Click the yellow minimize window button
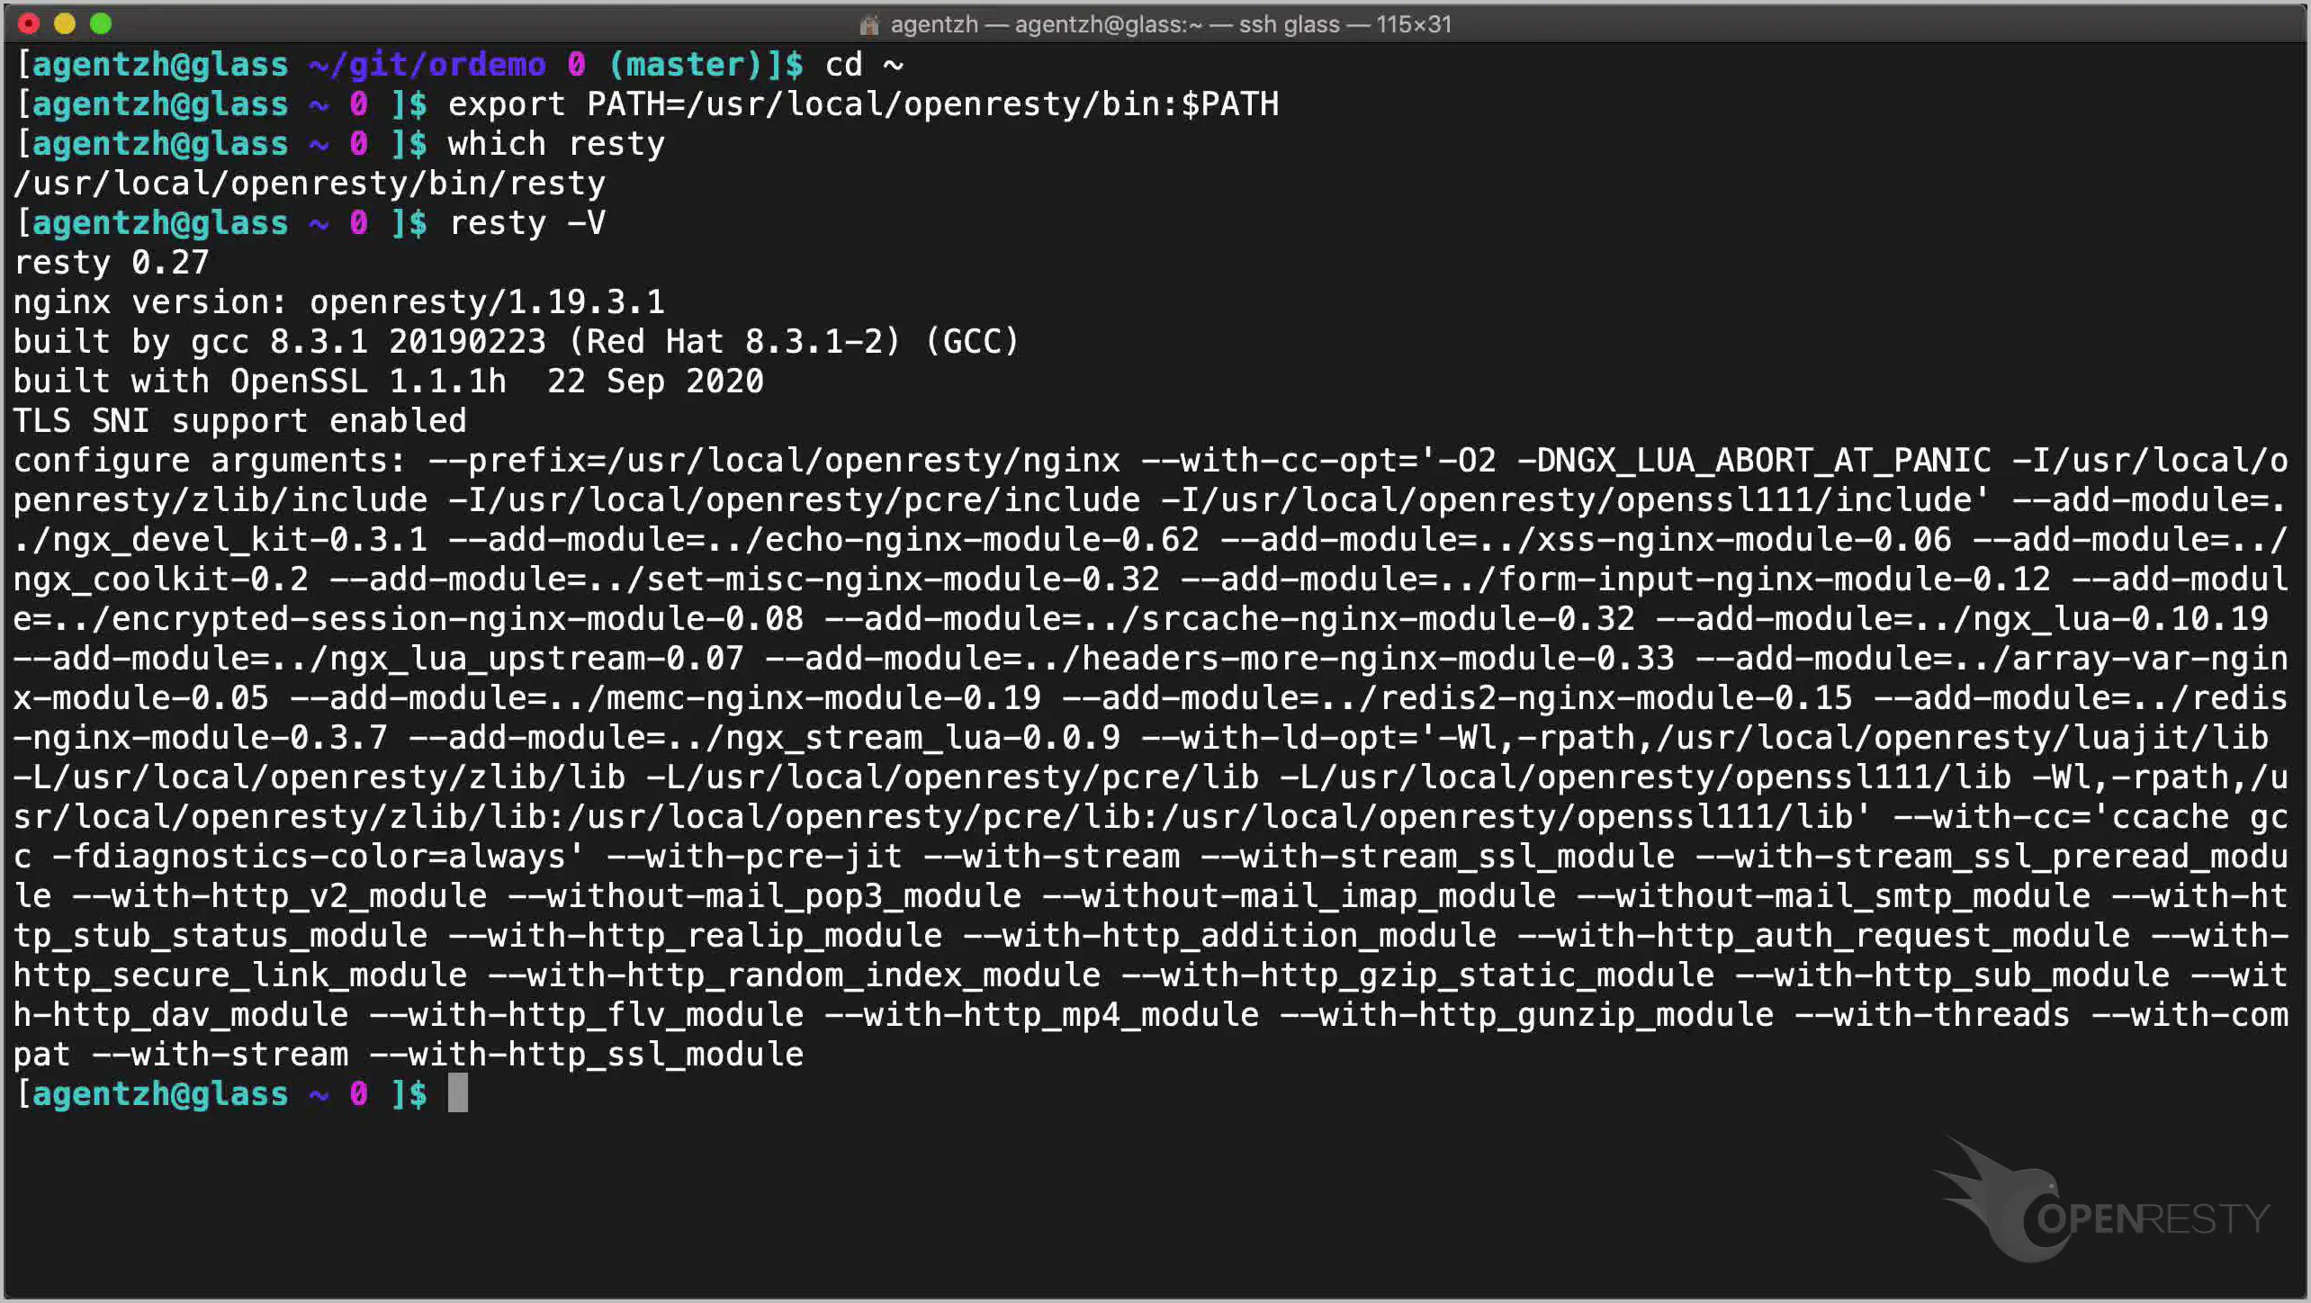Image resolution: width=2311 pixels, height=1303 pixels. click(65, 23)
